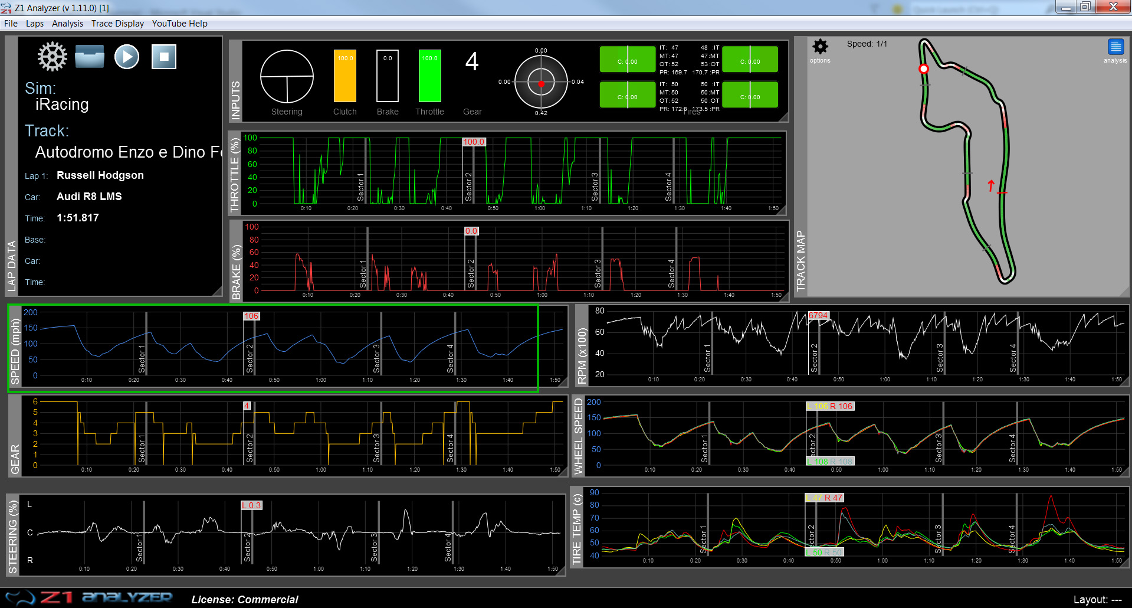Click lap time 1:51.817

coord(78,218)
